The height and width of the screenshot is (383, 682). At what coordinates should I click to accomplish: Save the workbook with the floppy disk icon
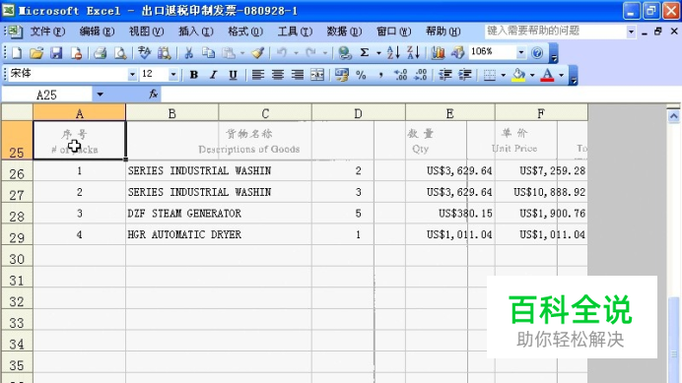click(x=56, y=53)
